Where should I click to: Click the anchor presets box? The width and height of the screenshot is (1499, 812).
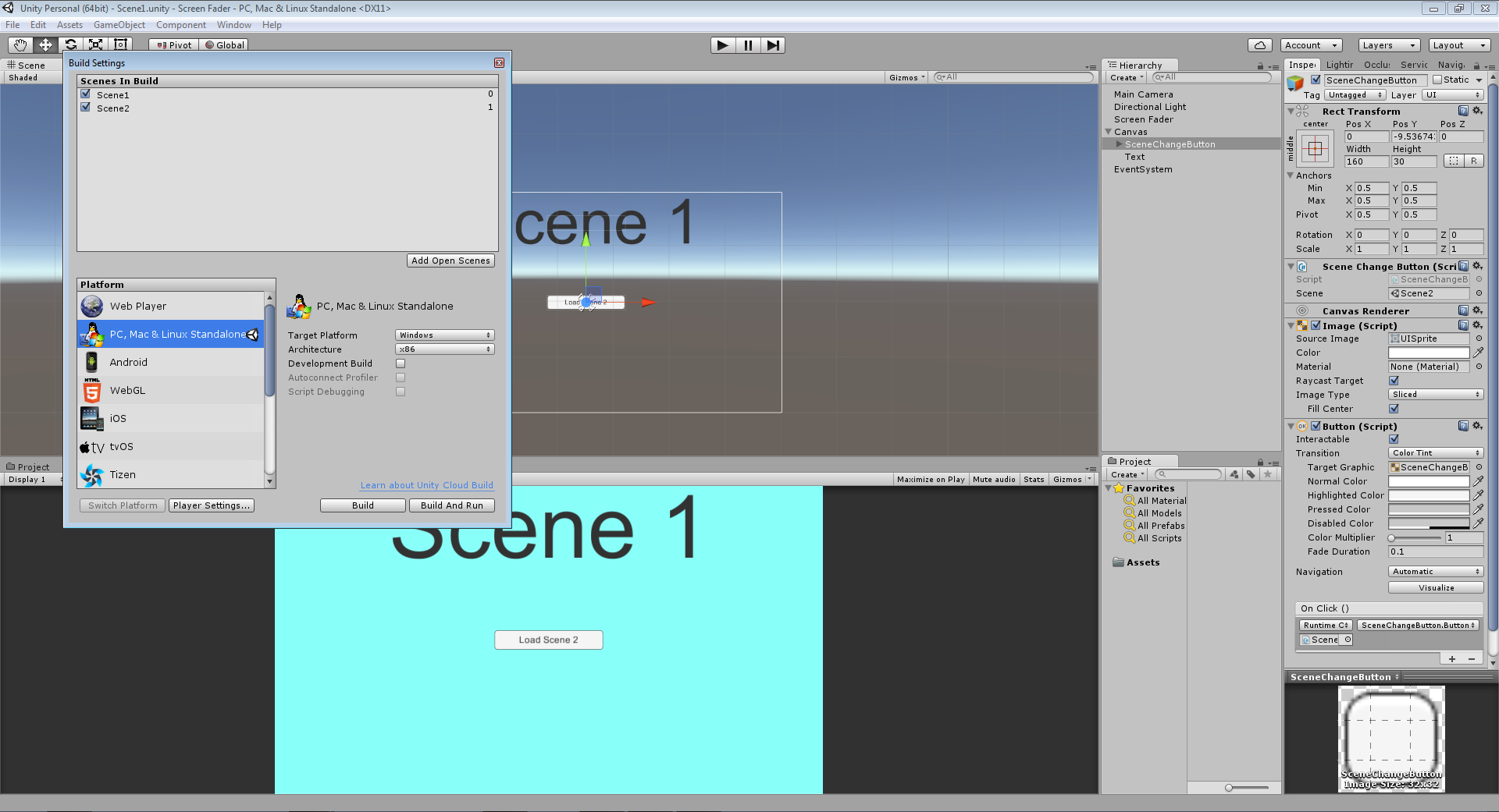[x=1315, y=148]
